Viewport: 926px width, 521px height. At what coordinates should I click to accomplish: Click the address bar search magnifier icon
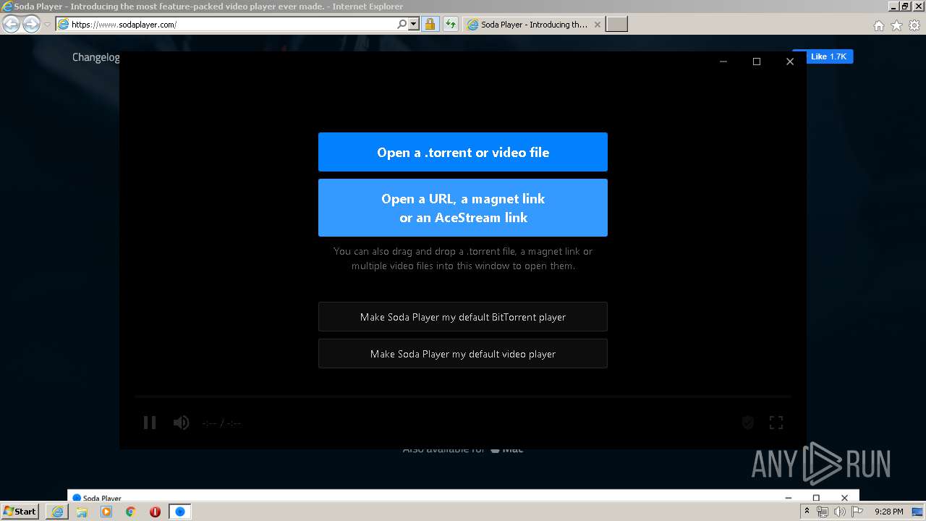402,25
